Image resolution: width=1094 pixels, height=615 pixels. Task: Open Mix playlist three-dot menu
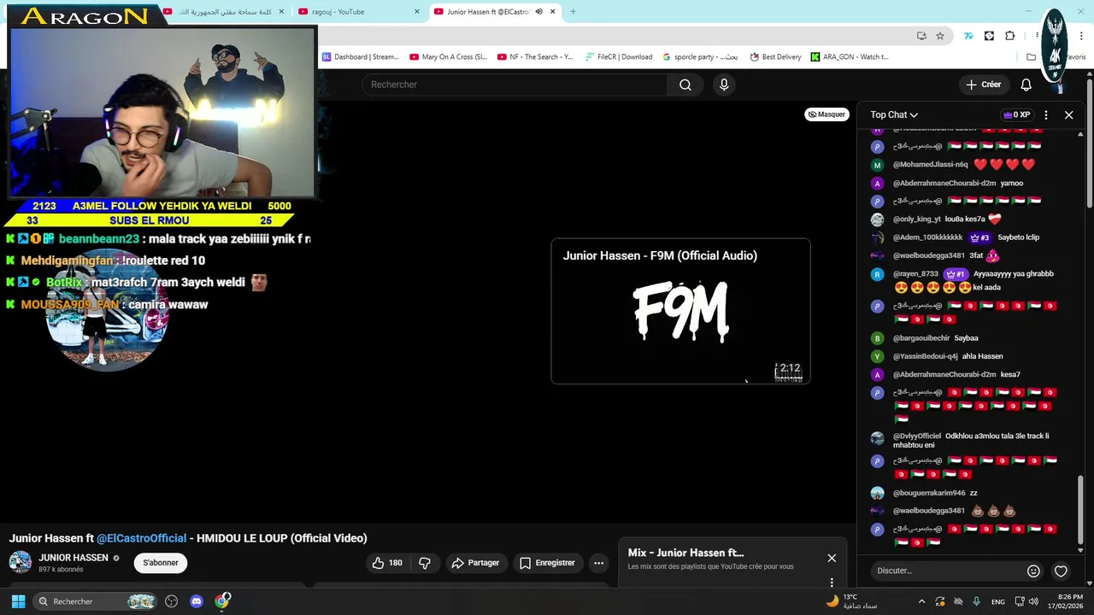pyautogui.click(x=832, y=583)
